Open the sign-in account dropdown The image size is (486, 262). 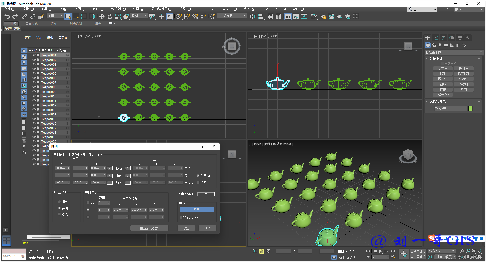click(422, 9)
